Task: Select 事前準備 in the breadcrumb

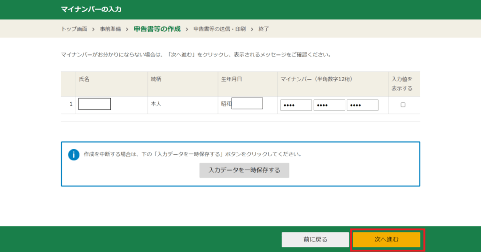Action: click(x=110, y=29)
